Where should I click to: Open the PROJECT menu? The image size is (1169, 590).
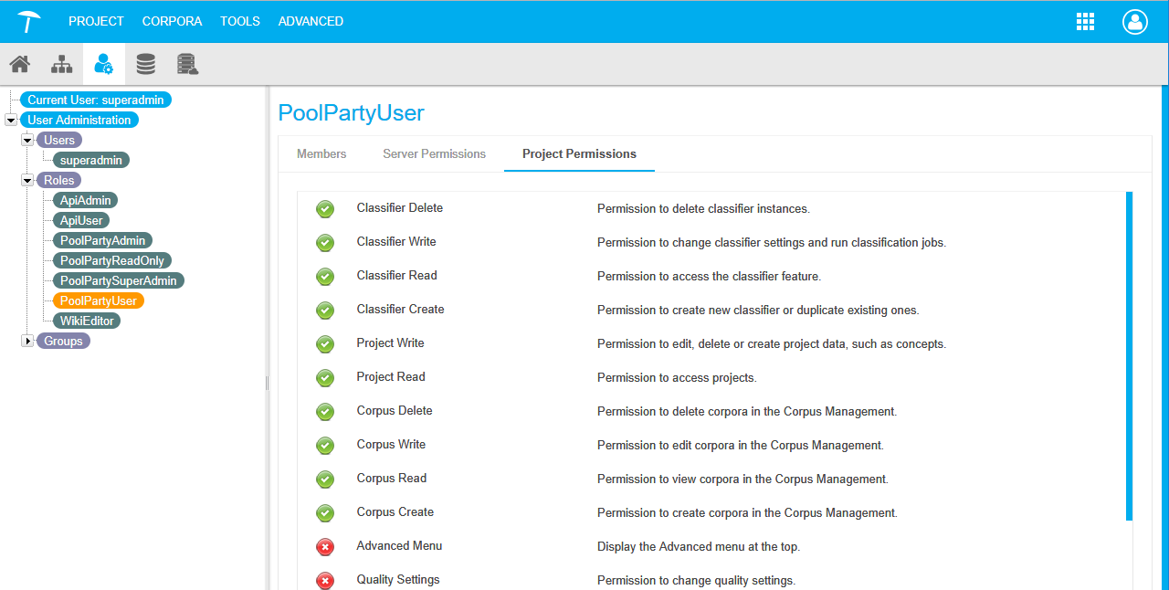point(96,21)
